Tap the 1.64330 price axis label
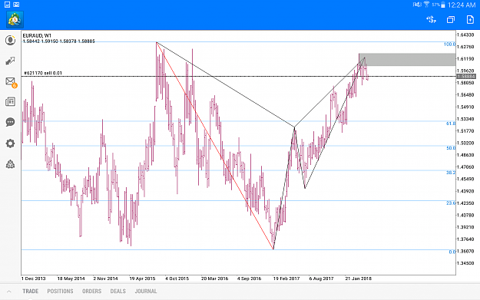The height and width of the screenshot is (300, 480). point(465,35)
